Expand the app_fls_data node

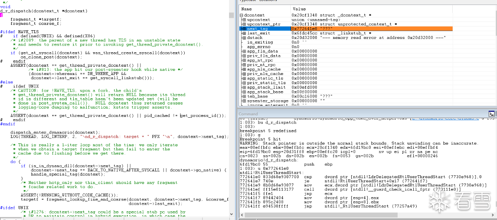244,51
